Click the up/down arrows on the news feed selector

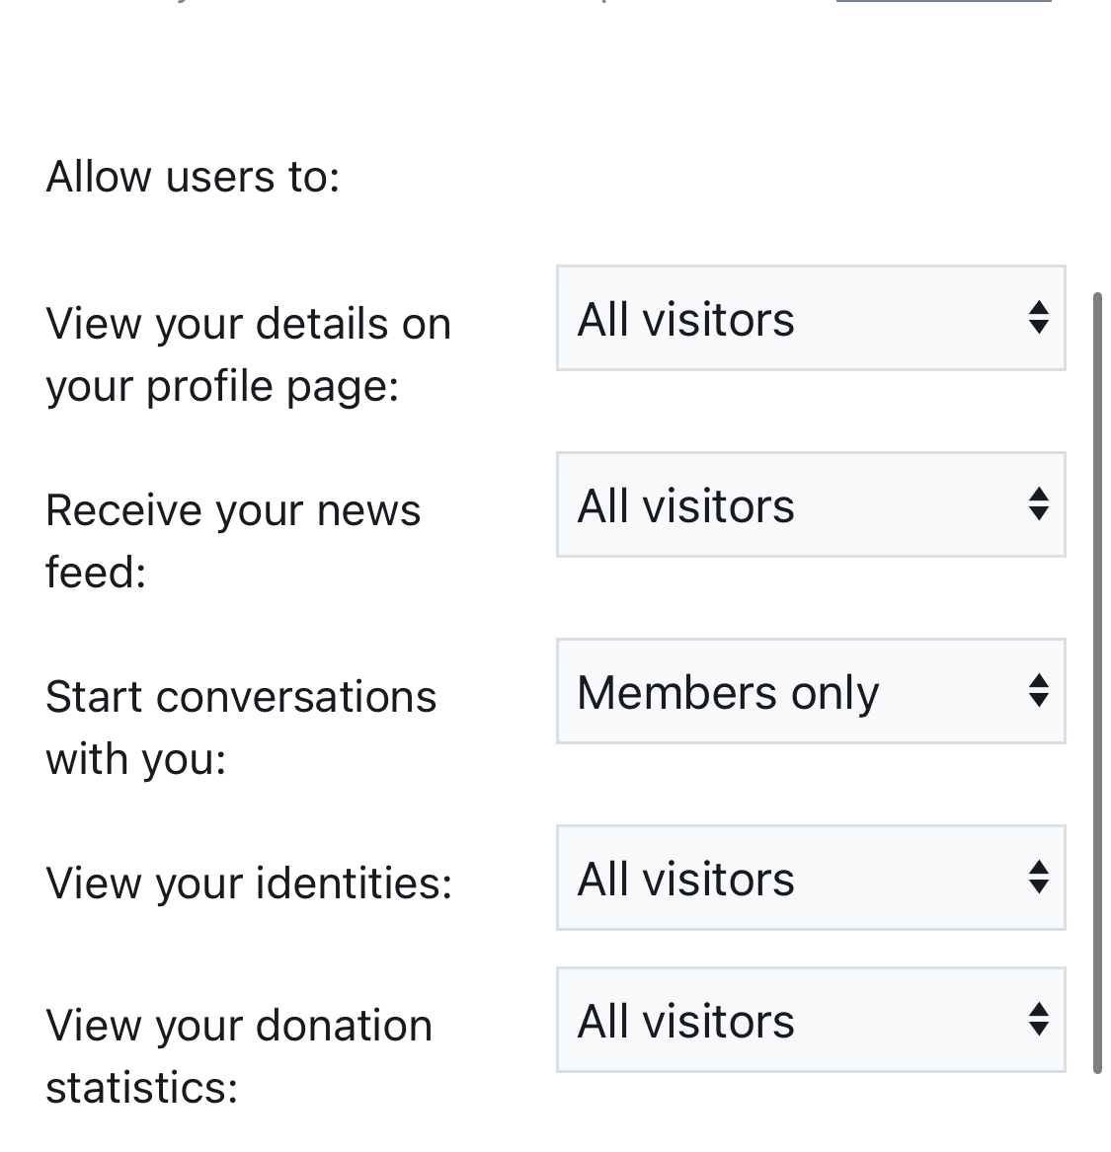pyautogui.click(x=1038, y=504)
